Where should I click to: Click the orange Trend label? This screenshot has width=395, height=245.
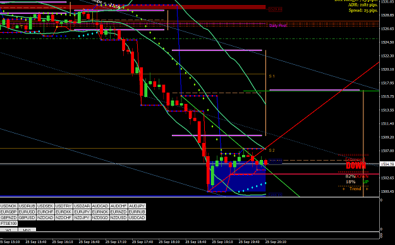(x=355, y=188)
